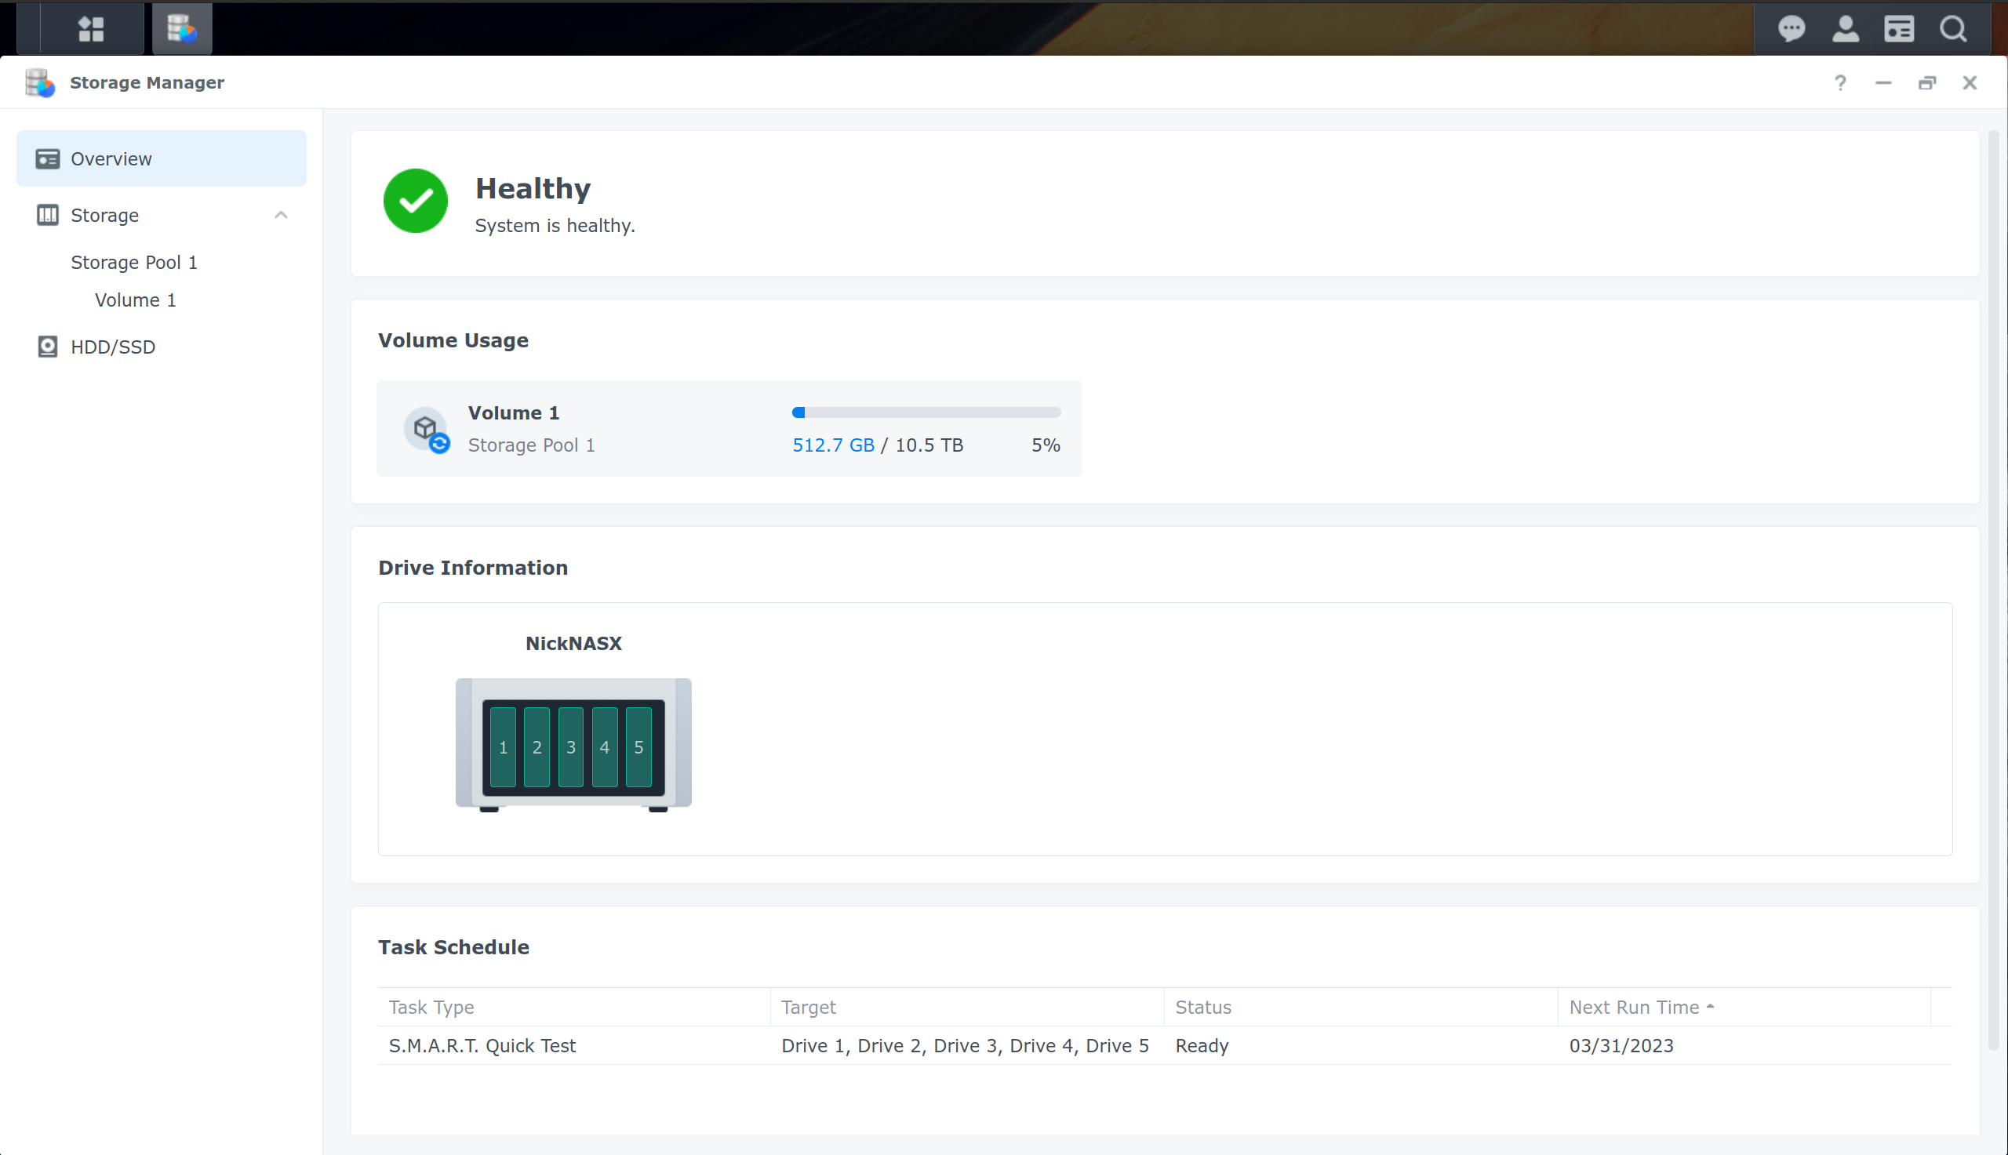
Task: Click the search magnifier icon
Action: pos(1952,28)
